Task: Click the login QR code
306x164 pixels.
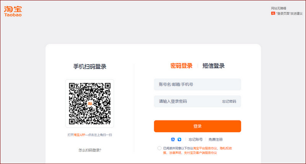Action: tap(90, 103)
